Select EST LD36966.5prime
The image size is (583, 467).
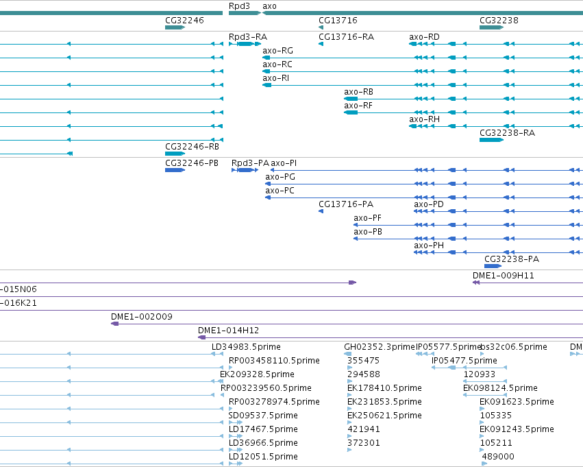263,443
